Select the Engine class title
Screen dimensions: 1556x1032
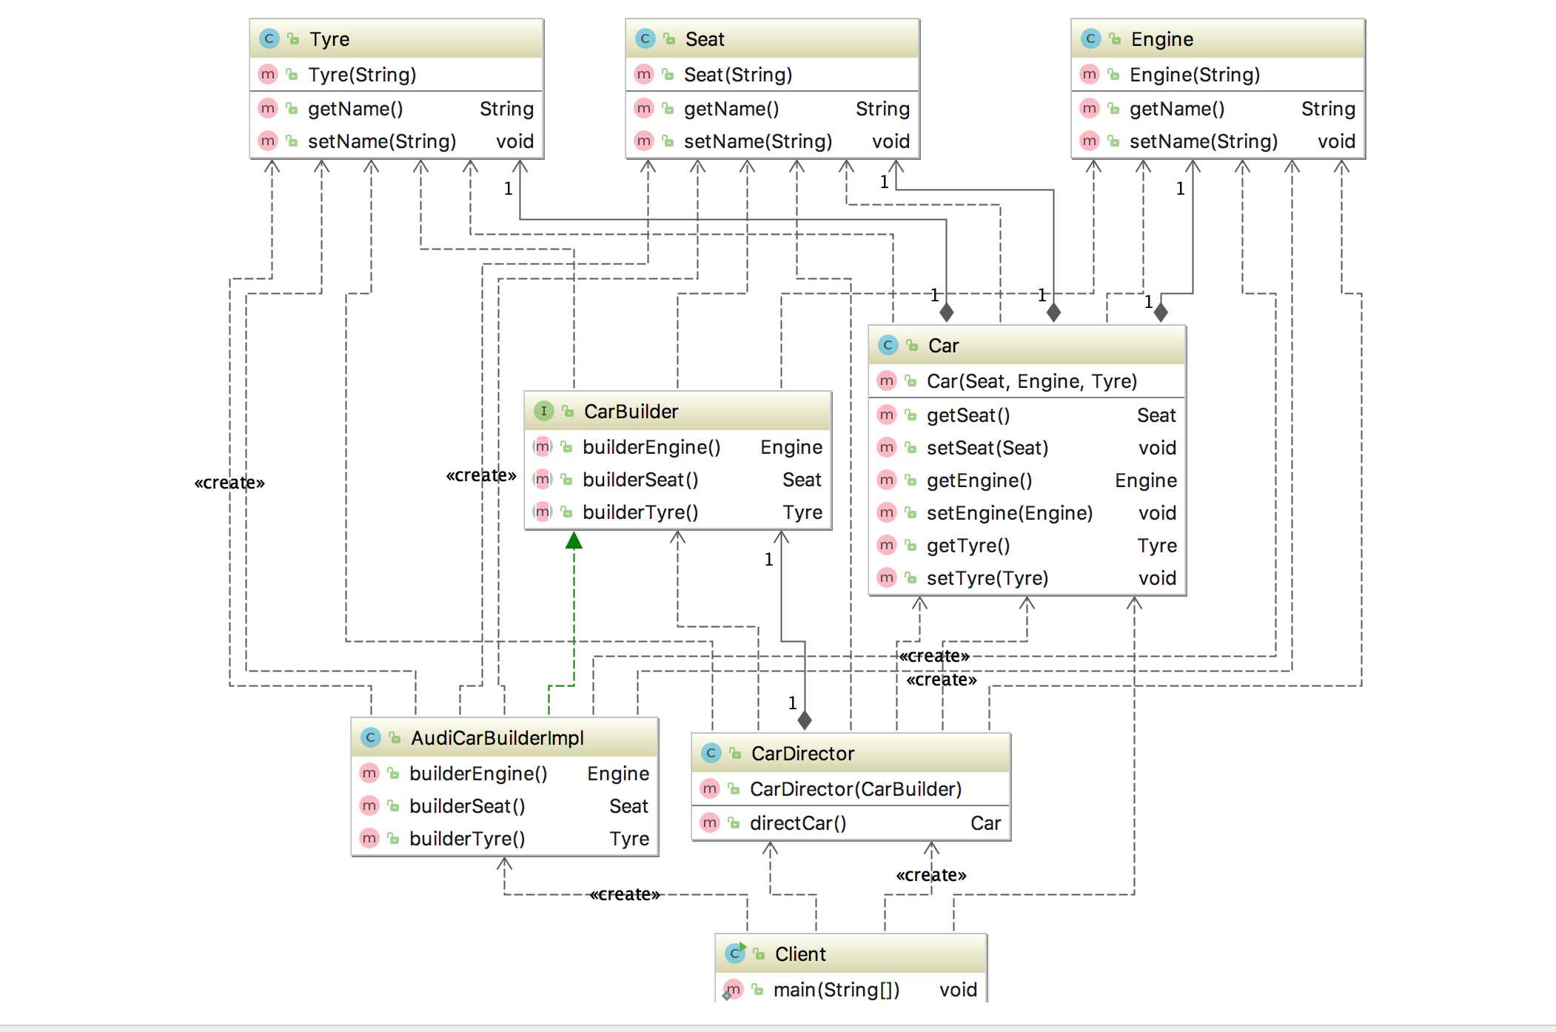click(1162, 39)
